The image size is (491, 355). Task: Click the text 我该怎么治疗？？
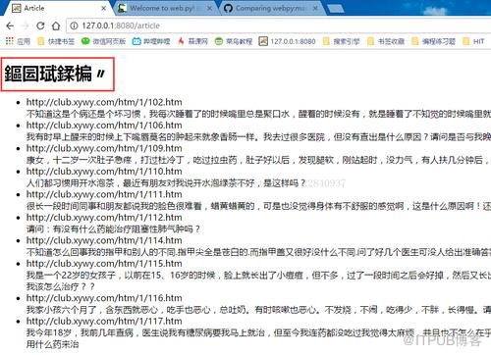click(x=61, y=286)
